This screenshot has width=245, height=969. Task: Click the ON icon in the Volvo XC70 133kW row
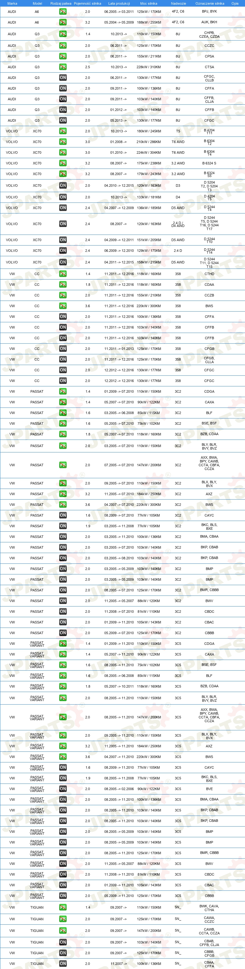click(63, 197)
